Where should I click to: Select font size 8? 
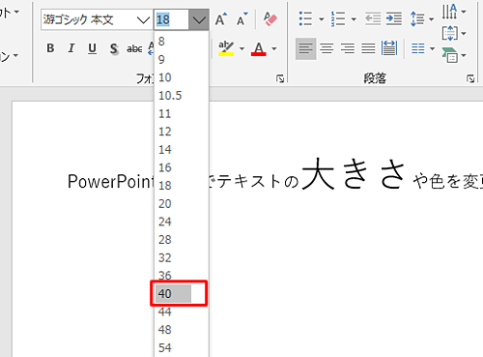pyautogui.click(x=182, y=42)
